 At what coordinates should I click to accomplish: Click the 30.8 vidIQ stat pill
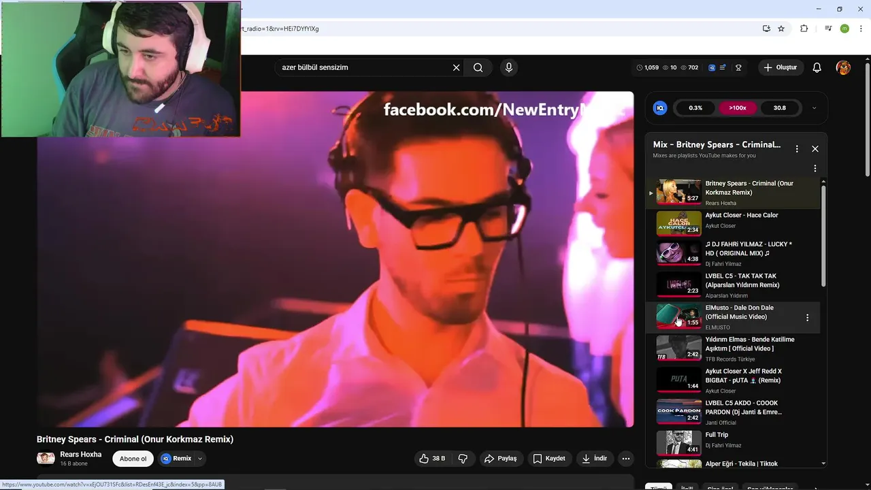click(780, 108)
